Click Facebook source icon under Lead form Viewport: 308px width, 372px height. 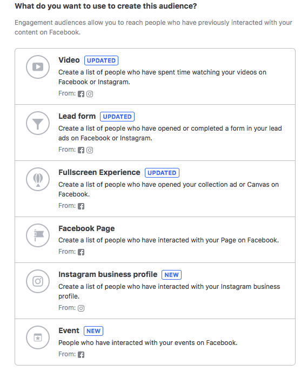(x=81, y=150)
